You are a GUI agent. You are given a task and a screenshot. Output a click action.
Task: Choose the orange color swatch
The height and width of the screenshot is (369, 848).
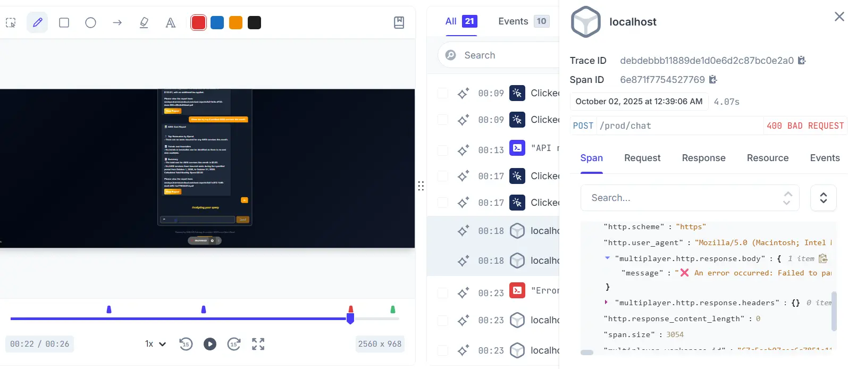(x=236, y=23)
